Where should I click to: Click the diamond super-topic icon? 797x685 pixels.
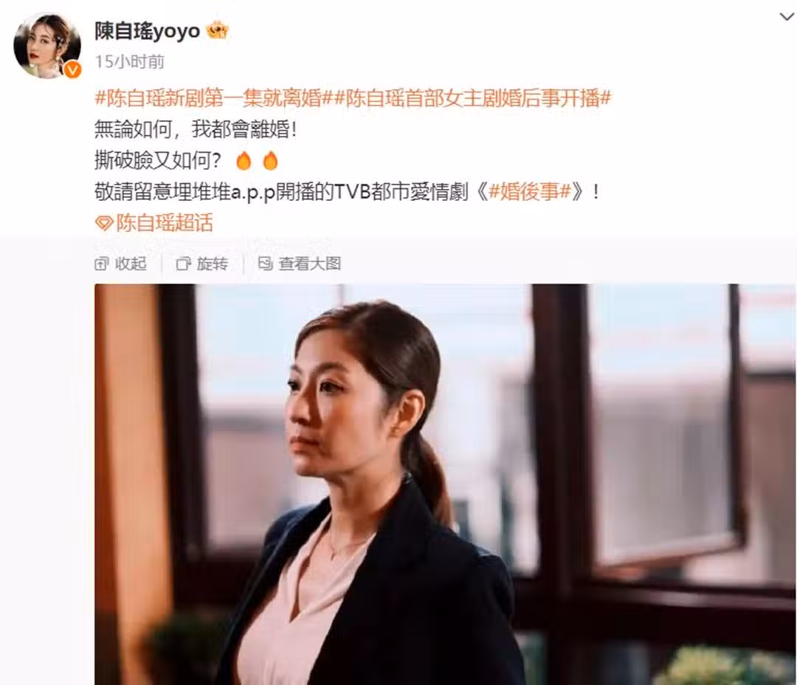point(104,223)
